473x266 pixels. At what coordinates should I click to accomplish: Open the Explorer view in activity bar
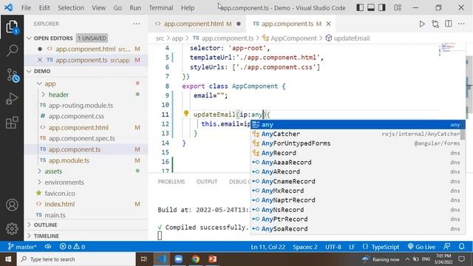point(12,27)
